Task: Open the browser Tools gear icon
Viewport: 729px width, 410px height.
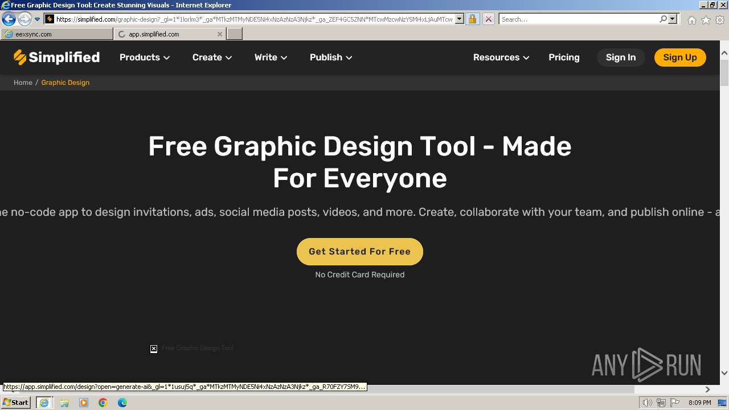Action: 720,20
